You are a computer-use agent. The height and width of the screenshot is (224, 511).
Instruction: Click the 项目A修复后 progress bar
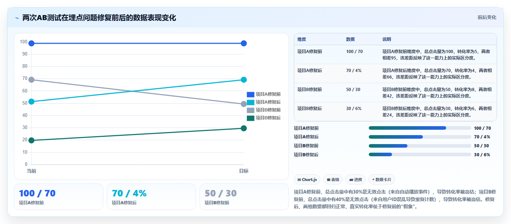[x=420, y=137]
